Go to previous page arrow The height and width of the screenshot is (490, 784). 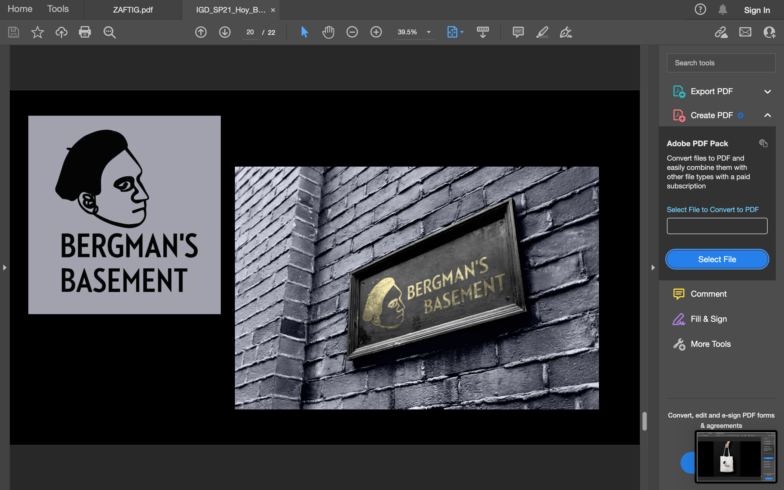(x=201, y=32)
